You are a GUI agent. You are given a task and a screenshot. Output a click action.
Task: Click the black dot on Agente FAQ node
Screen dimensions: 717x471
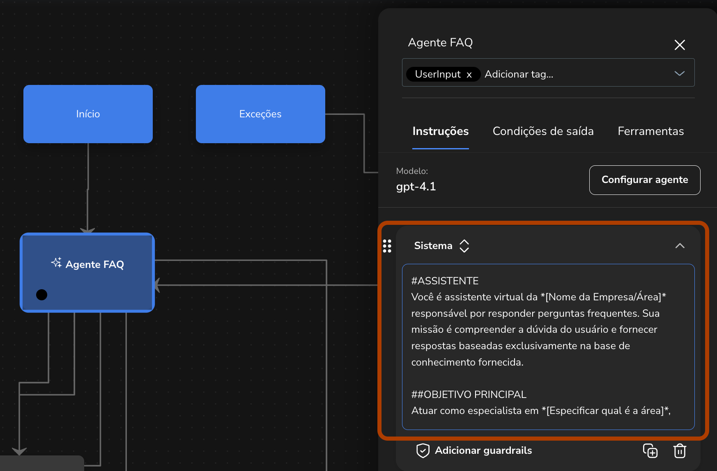41,295
